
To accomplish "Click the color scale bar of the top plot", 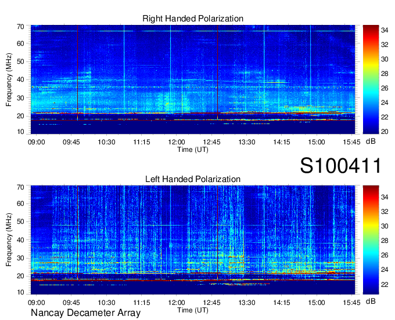I will coord(371,79).
